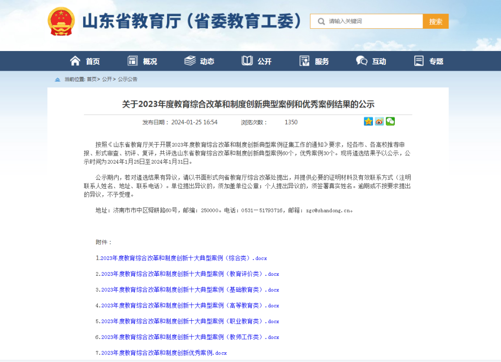The image size is (501, 362).
Task: Click the home icon beside 首页
Action: point(75,61)
